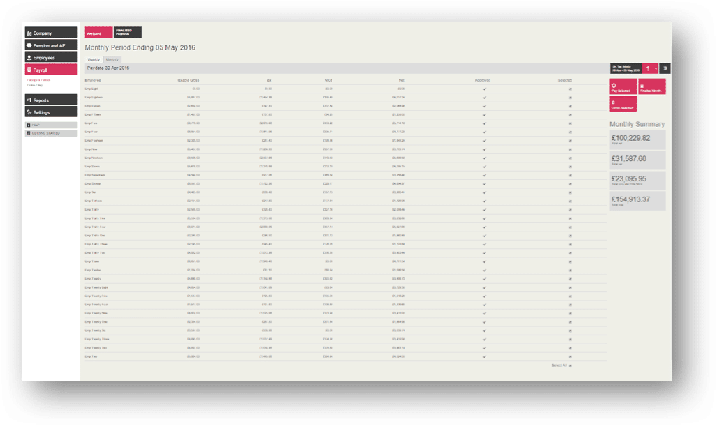Screen dimensions: 717x426
Task: Click the Undo Selected button
Action: coord(623,105)
